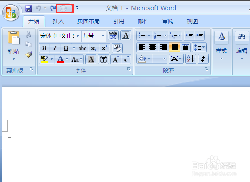The height and width of the screenshot is (182, 250).
Task: Open the borders dropdown arrow
Action: coord(164,59)
